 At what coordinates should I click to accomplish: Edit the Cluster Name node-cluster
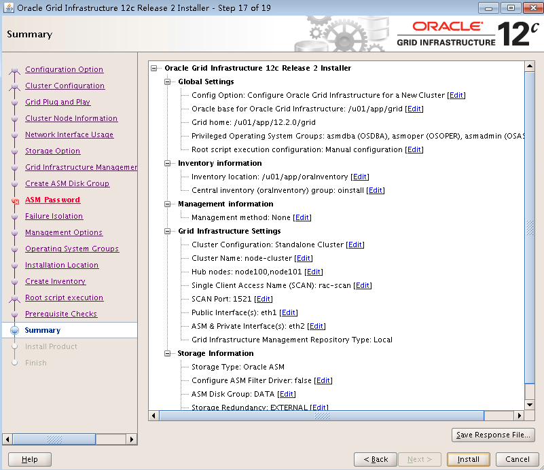coord(304,258)
